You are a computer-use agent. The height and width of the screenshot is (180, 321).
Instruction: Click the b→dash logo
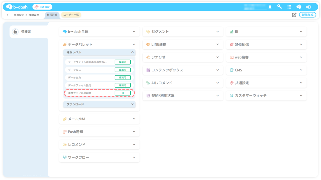[17, 7]
